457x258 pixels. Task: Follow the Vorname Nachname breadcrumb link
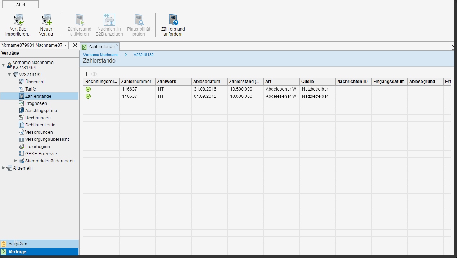[x=101, y=55]
